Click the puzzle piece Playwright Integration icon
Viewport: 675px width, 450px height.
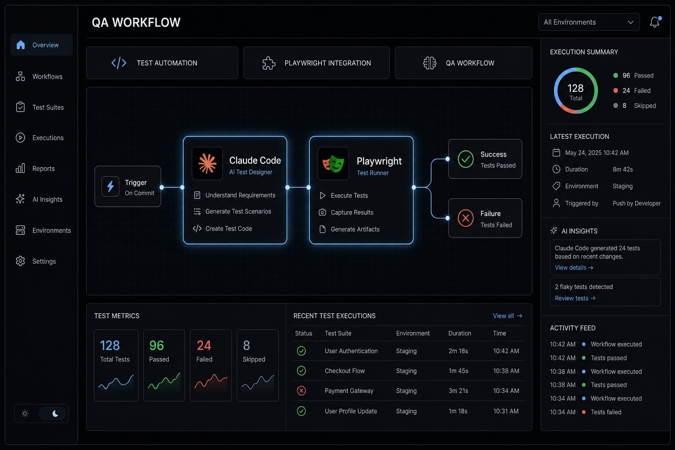(269, 63)
